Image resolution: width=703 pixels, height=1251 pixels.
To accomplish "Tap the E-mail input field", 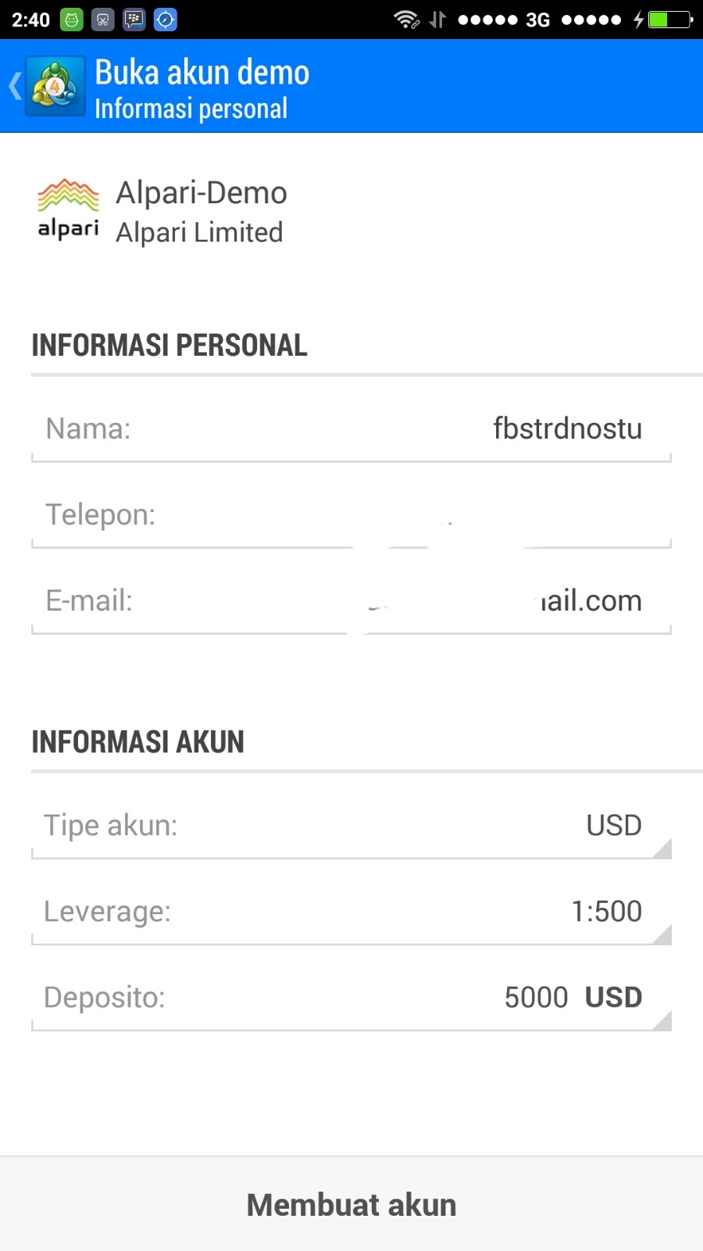I will pos(351,600).
